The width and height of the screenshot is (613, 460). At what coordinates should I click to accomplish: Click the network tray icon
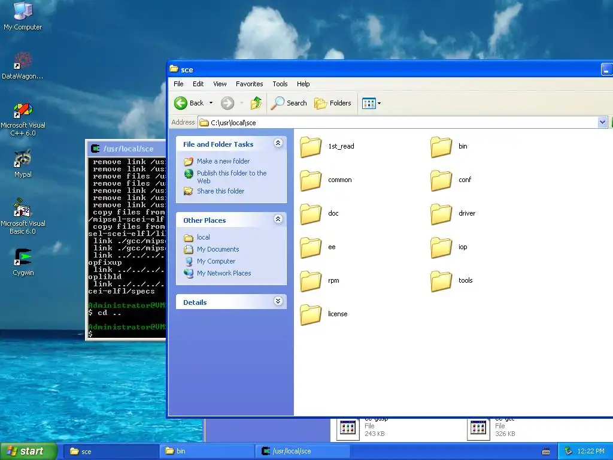(568, 452)
